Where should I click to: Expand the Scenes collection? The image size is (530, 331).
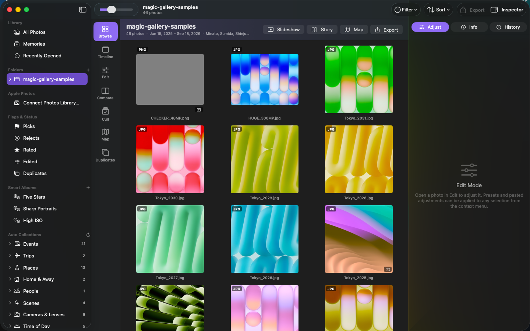[x=10, y=303]
